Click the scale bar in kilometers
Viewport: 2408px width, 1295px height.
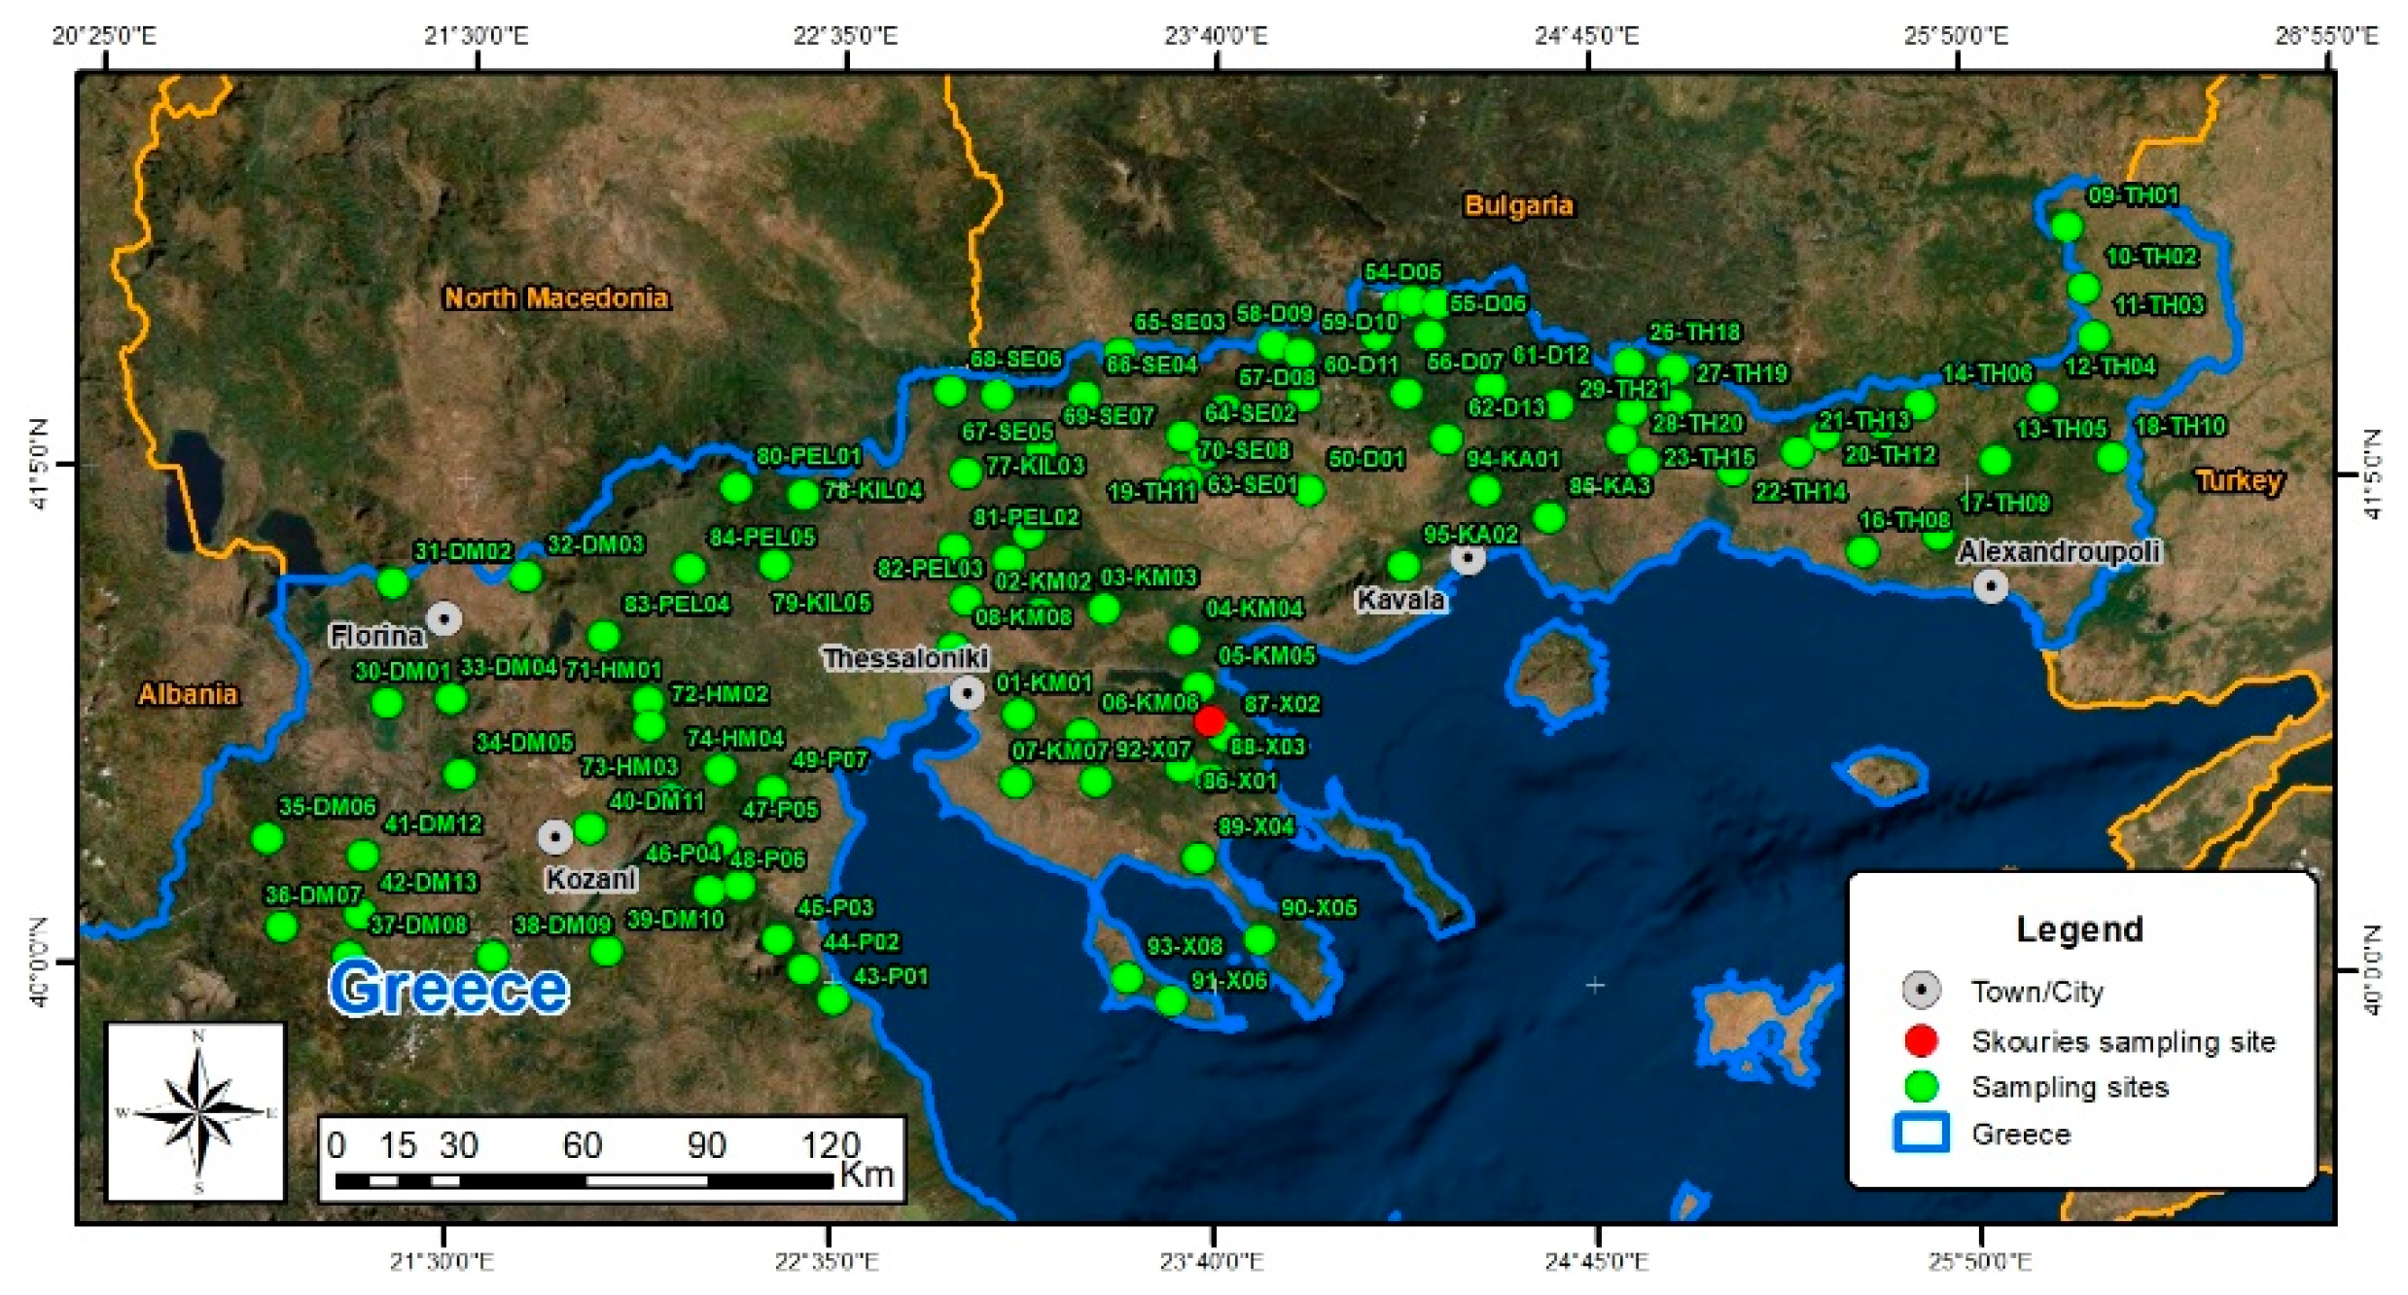[x=584, y=1180]
